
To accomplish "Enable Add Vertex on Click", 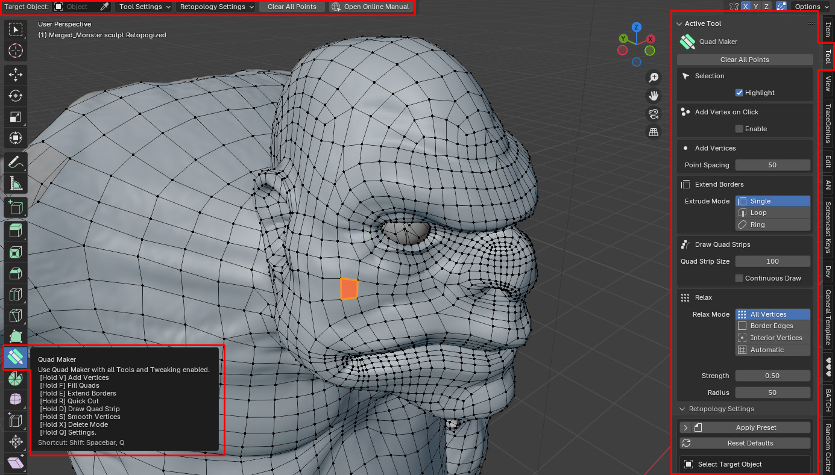I will [x=739, y=129].
